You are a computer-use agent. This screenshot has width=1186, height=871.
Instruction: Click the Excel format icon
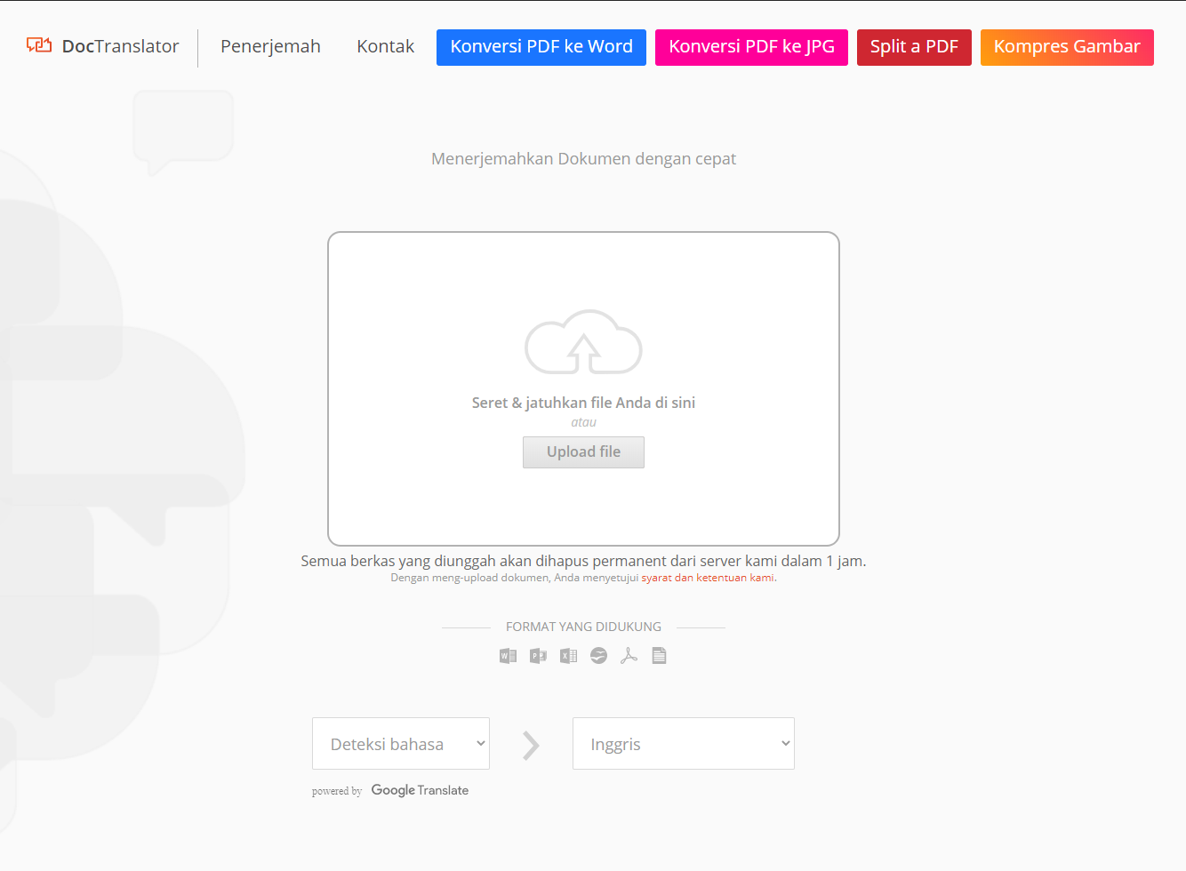click(x=568, y=656)
